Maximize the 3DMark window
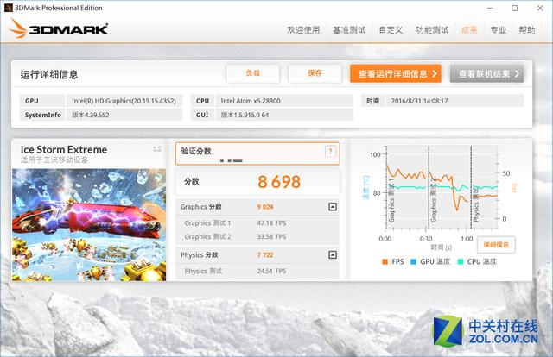553x357 pixels. tap(515, 8)
